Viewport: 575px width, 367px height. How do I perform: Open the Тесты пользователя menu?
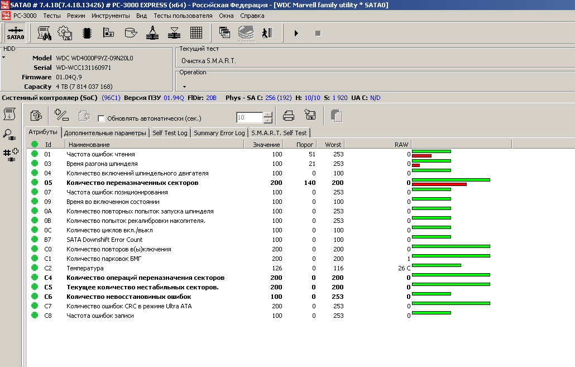coord(183,16)
